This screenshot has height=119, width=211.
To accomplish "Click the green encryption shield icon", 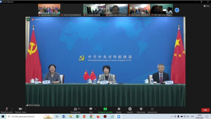I will (x=28, y=19).
